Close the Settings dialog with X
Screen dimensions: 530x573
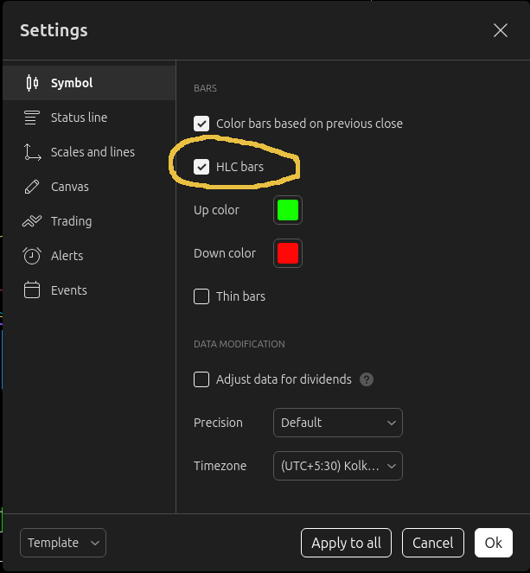(501, 30)
